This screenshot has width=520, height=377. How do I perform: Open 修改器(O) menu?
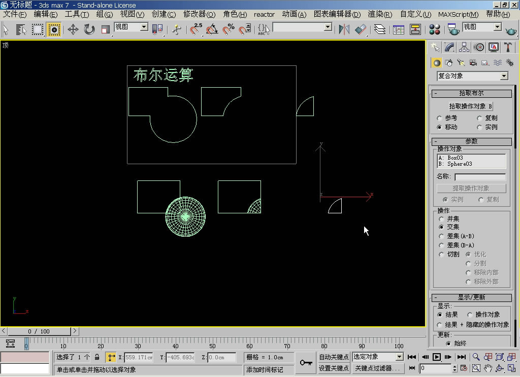199,14
